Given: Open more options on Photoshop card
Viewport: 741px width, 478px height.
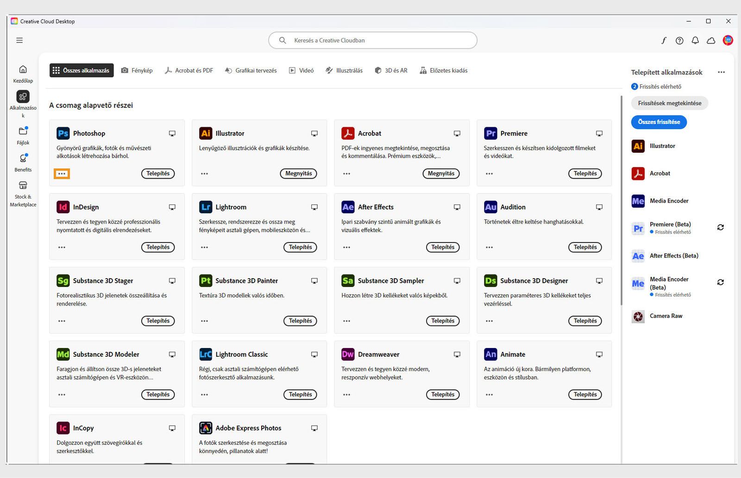Looking at the screenshot, I should tap(62, 174).
